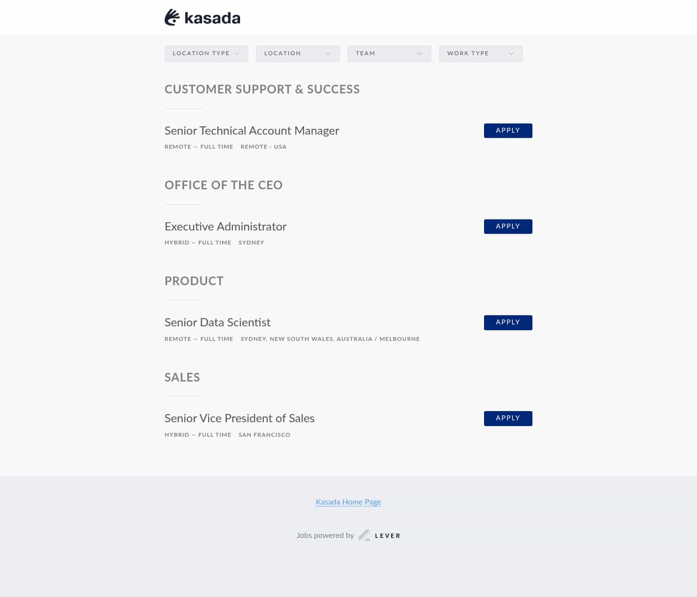697x597 pixels.
Task: Expand the chevron on the LOCATION TYPE filter
Action: [x=237, y=53]
